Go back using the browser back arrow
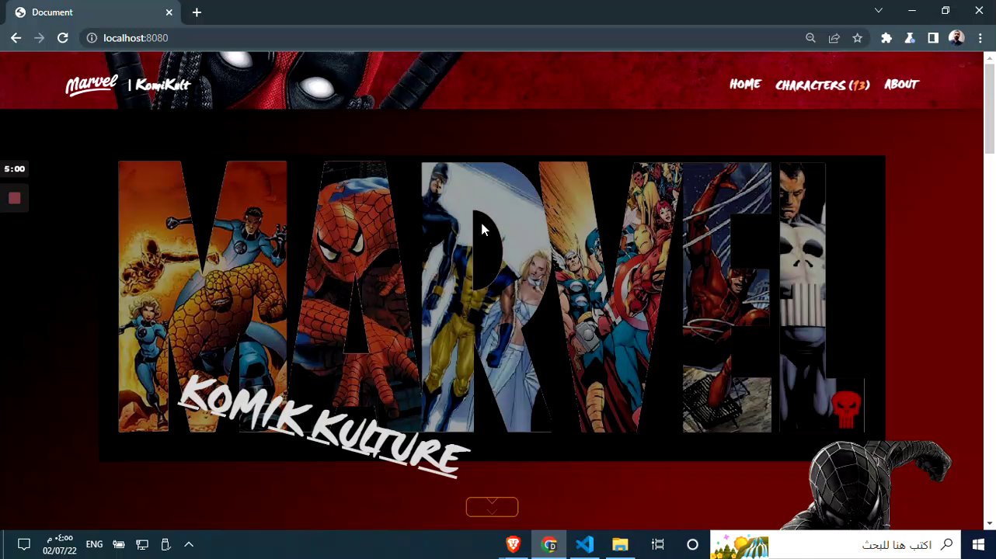Image resolution: width=996 pixels, height=559 pixels. coord(16,38)
